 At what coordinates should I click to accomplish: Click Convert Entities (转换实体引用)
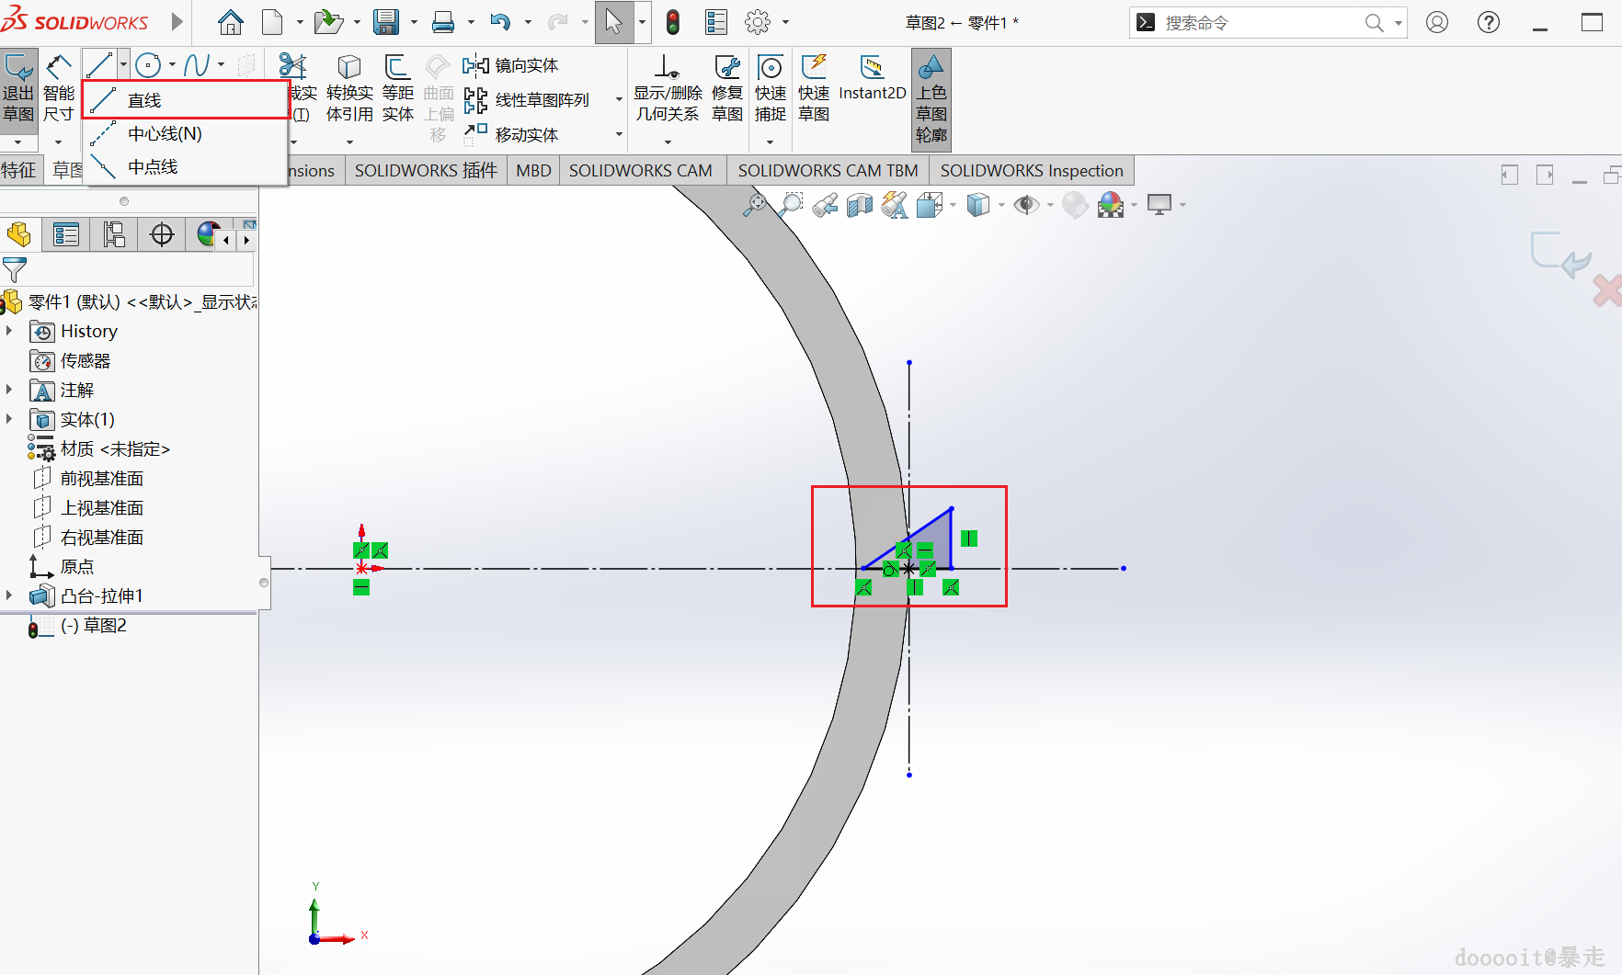[x=349, y=88]
